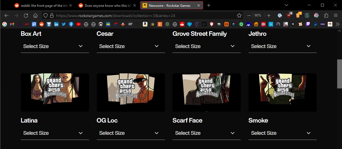
Task: Open the CDK bookmark
Action: (323, 24)
